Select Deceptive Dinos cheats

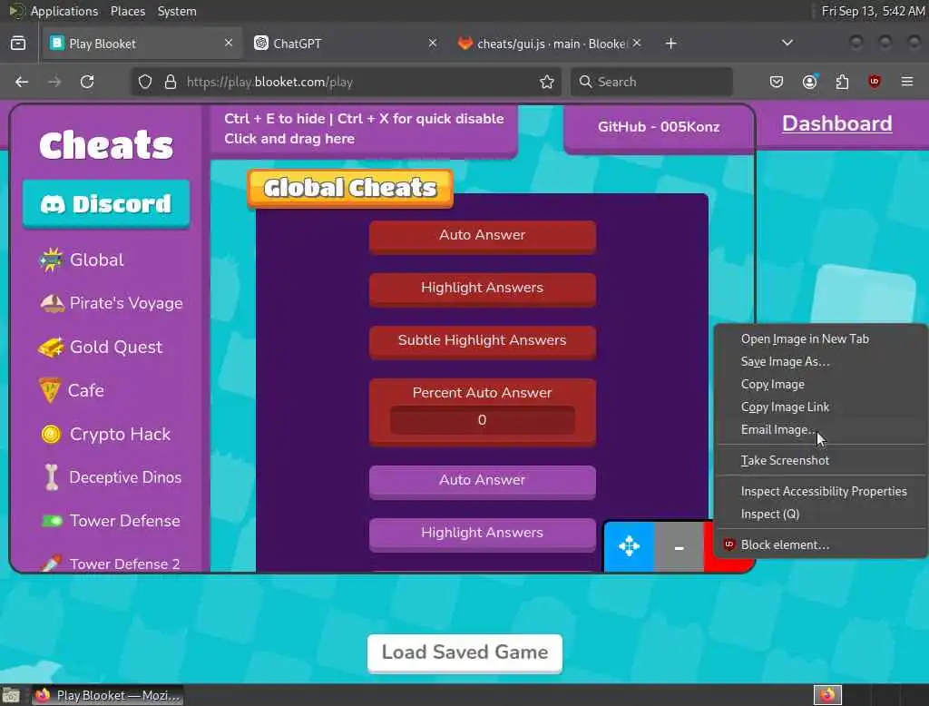112,477
